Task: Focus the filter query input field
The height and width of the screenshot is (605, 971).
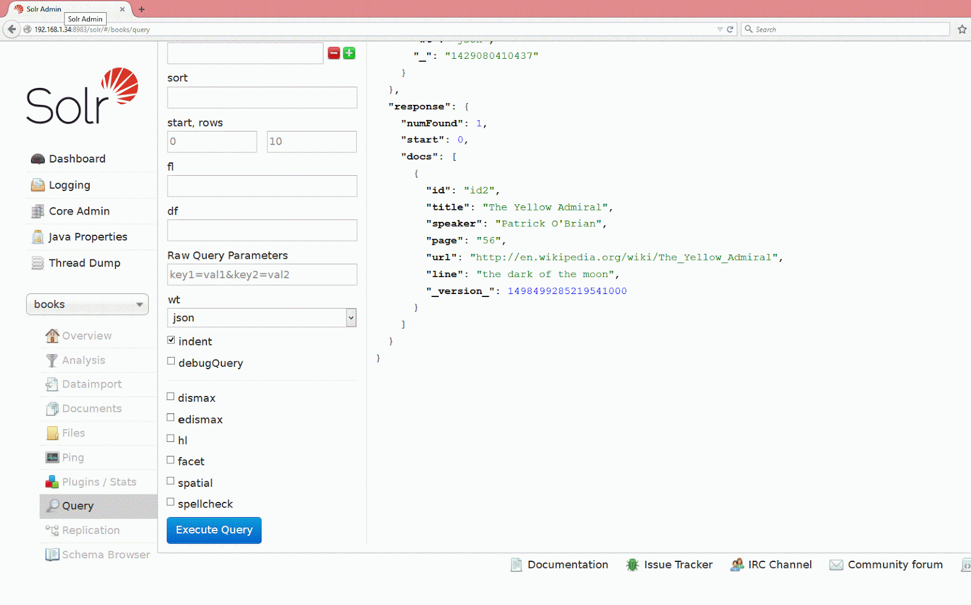Action: tap(245, 53)
